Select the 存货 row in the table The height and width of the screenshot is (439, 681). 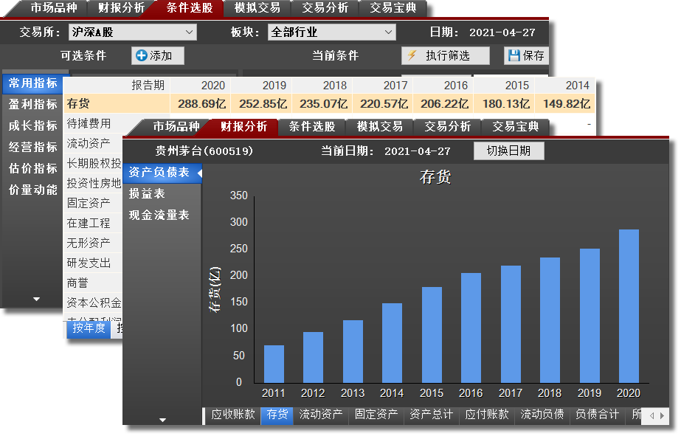(329, 103)
